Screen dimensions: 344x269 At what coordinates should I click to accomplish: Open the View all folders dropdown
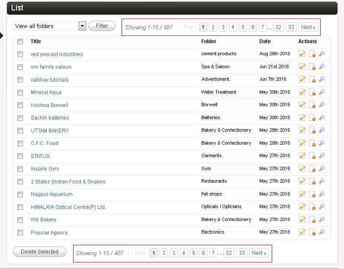click(50, 26)
